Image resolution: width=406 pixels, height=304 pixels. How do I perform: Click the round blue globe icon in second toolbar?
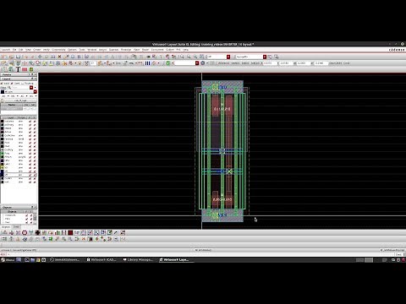[x=202, y=63]
